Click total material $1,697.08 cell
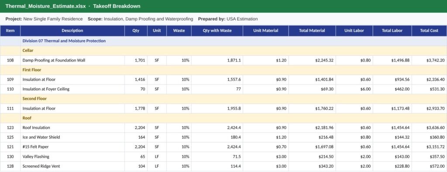The width and height of the screenshot is (447, 172). 312,147
